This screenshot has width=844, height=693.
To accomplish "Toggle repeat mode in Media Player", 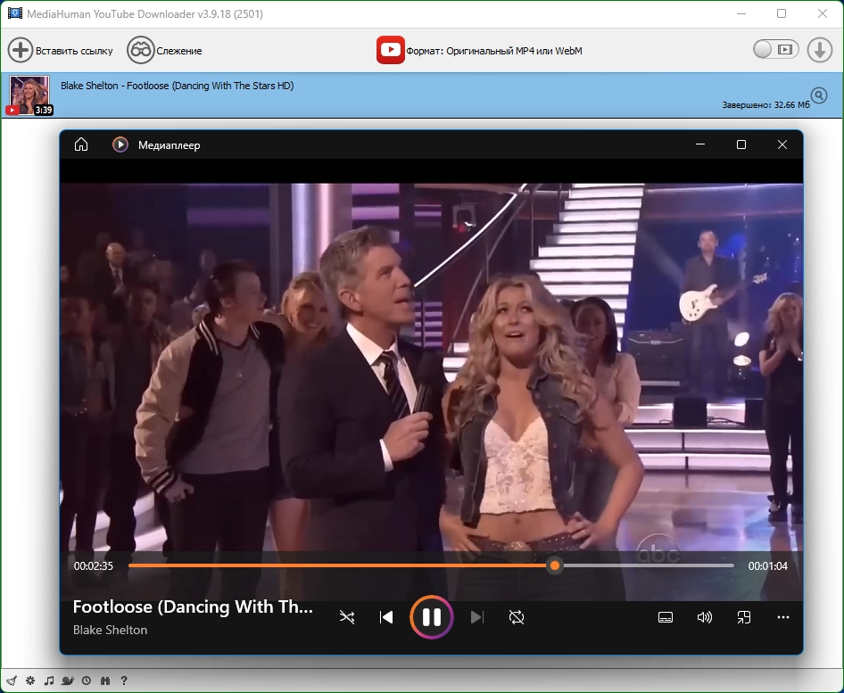I will pos(517,617).
